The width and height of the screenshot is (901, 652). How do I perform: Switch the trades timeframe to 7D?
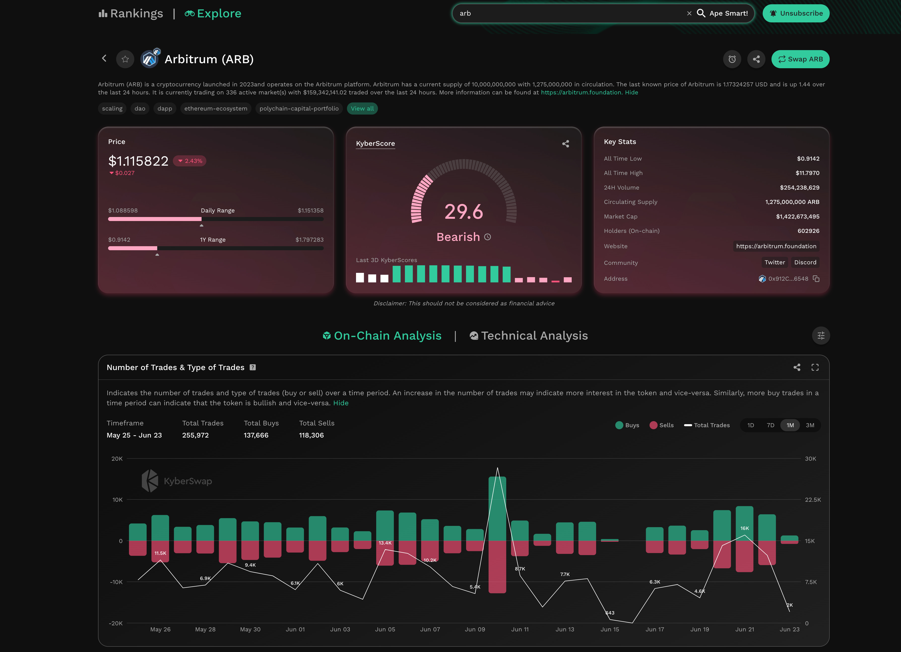coord(770,425)
